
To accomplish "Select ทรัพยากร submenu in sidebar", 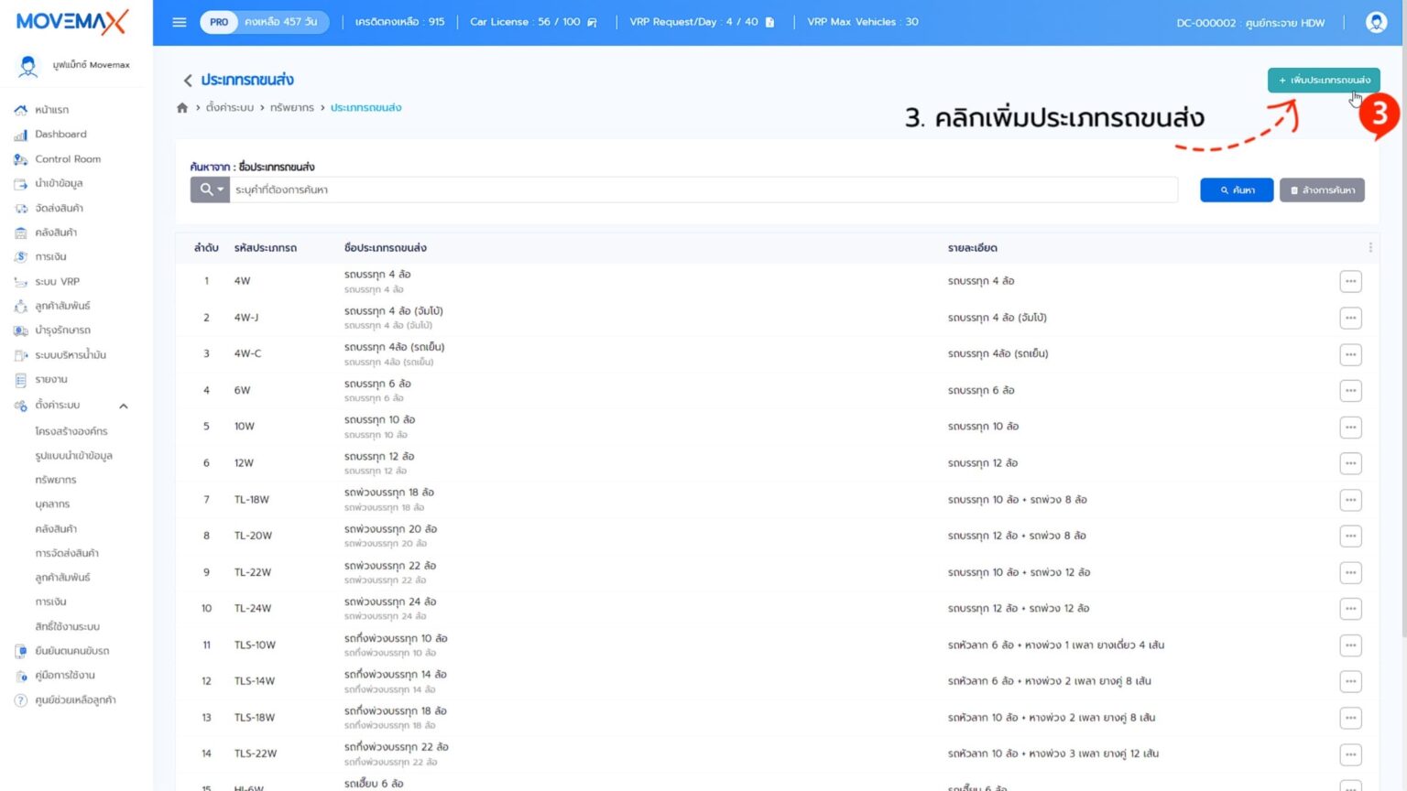I will coord(56,480).
